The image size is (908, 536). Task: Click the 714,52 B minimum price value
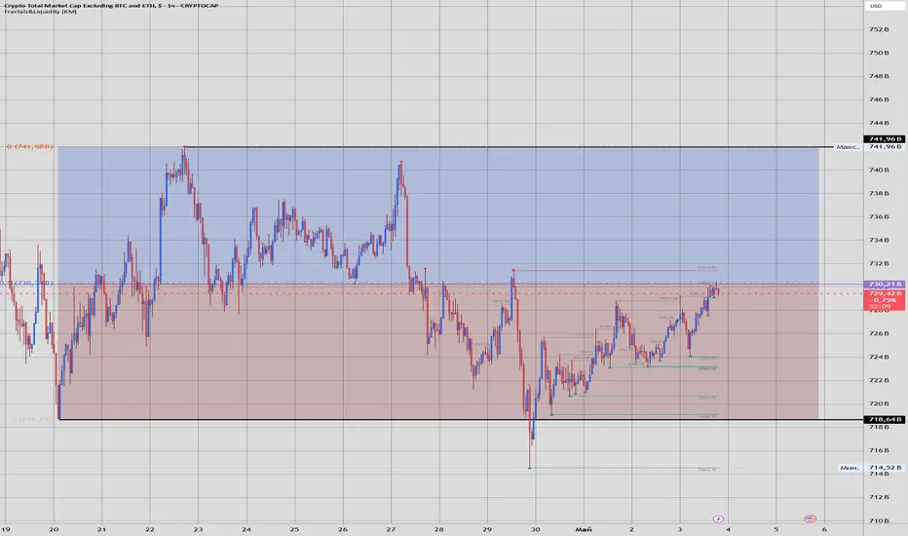click(x=885, y=467)
